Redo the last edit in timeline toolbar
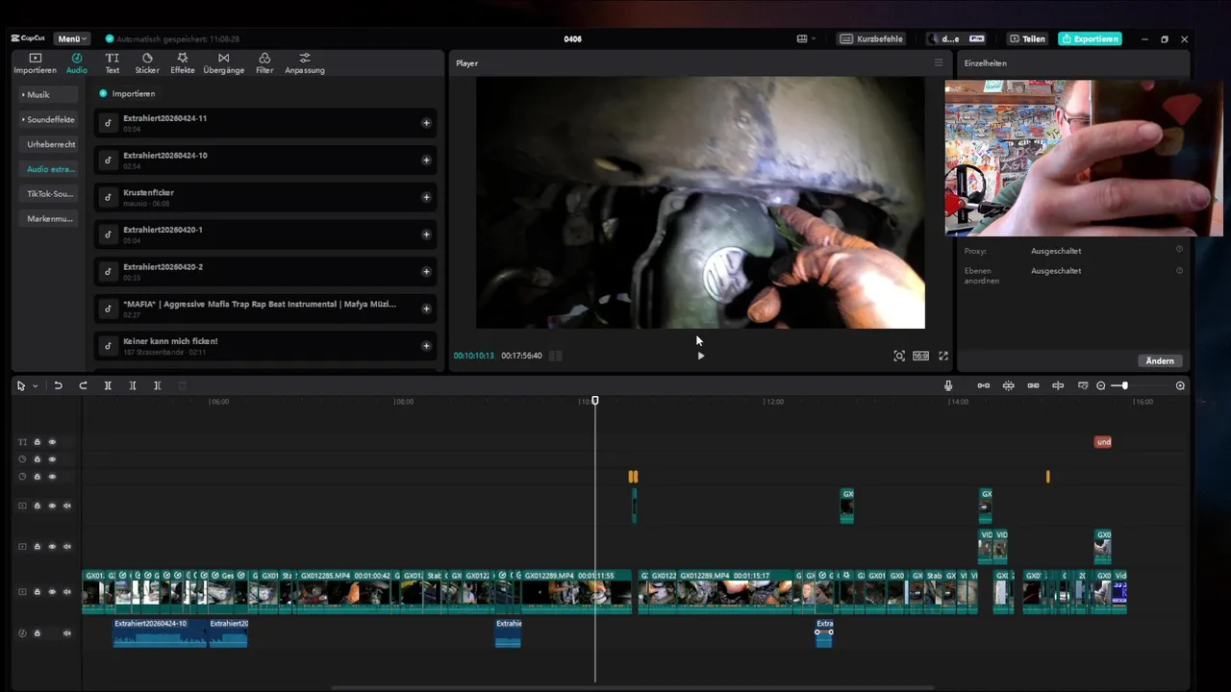 (x=83, y=385)
